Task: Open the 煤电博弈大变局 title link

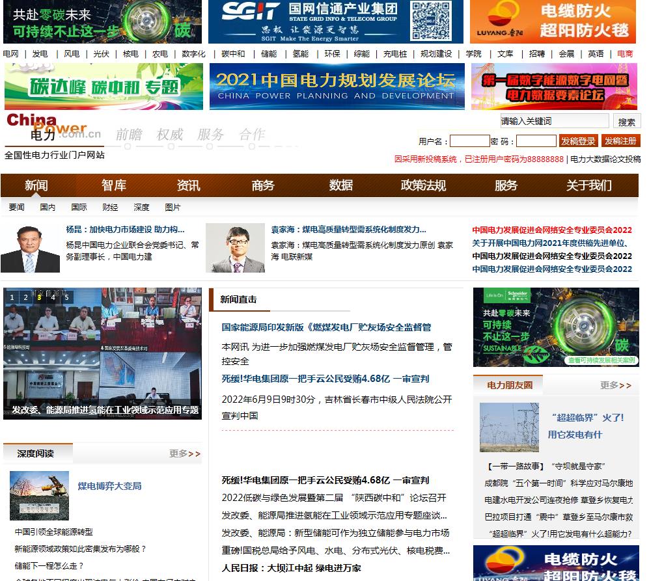Action: click(109, 486)
